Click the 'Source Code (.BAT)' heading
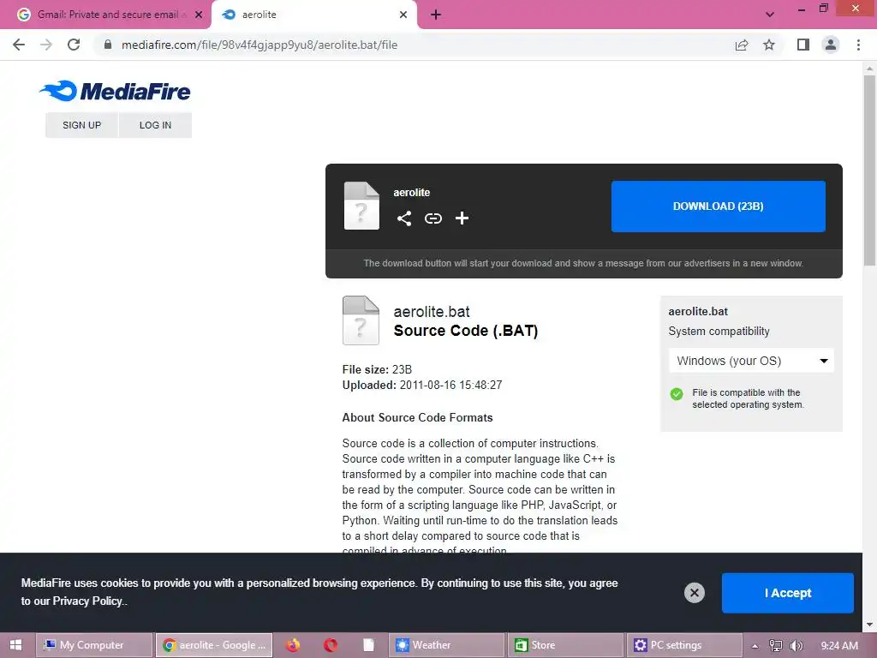This screenshot has height=658, width=877. 466,331
